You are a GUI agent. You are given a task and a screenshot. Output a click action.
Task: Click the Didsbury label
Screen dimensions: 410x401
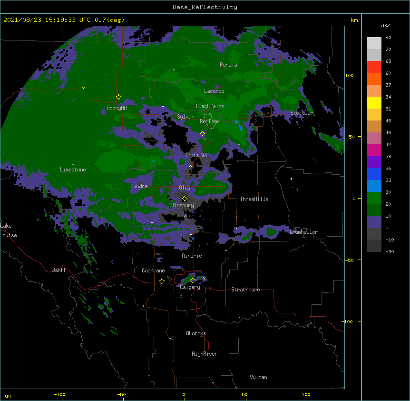[182, 205]
